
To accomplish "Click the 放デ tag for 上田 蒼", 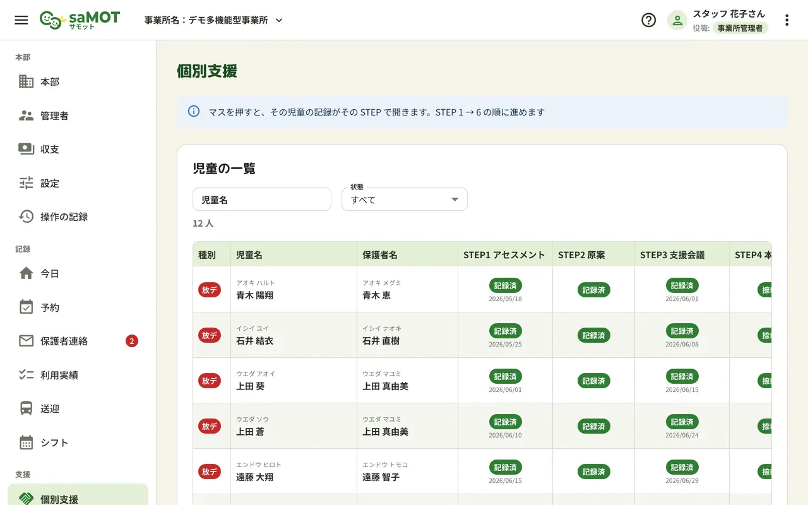I will click(210, 426).
